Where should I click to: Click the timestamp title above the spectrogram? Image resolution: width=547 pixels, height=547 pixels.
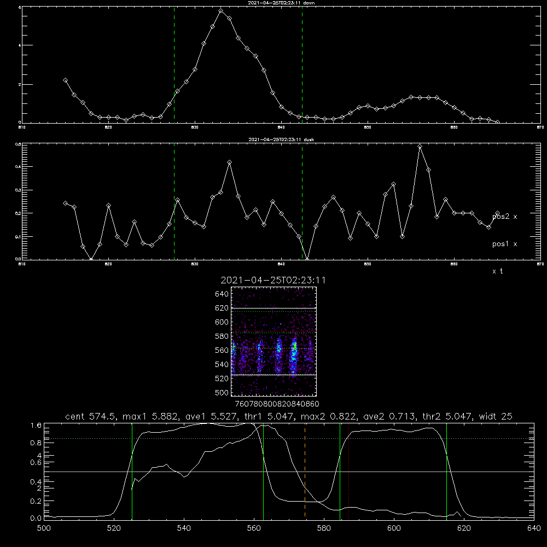273,280
